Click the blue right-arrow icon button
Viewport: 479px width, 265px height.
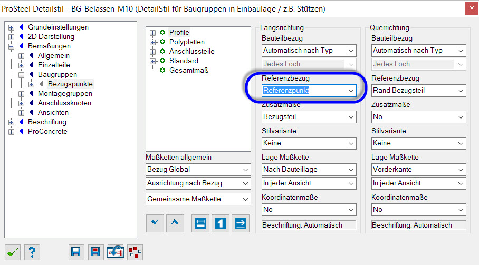point(241,223)
